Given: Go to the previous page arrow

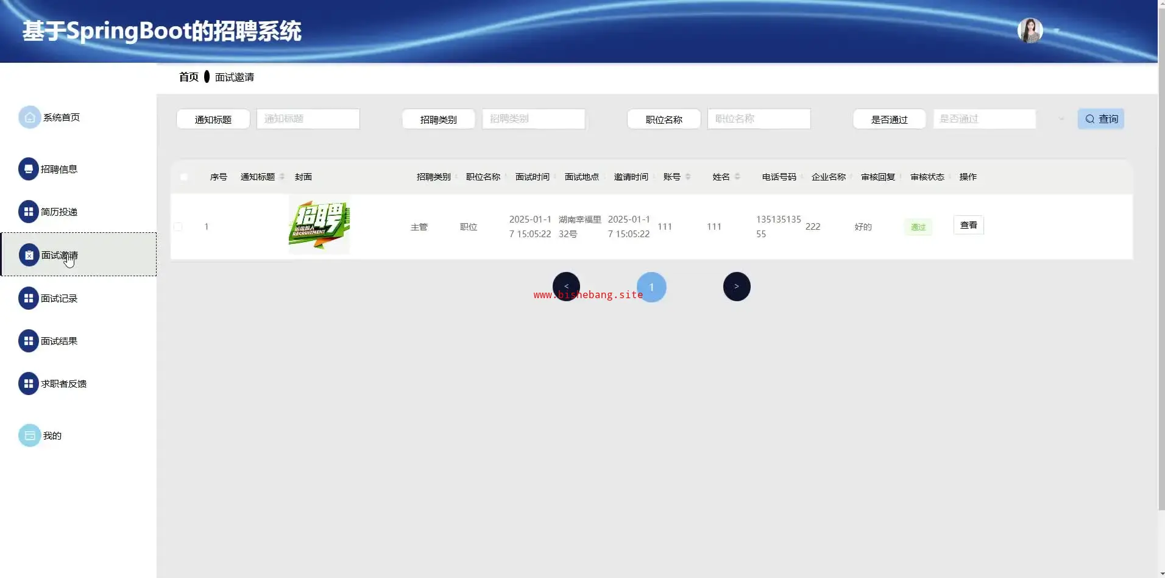Looking at the screenshot, I should 566,287.
